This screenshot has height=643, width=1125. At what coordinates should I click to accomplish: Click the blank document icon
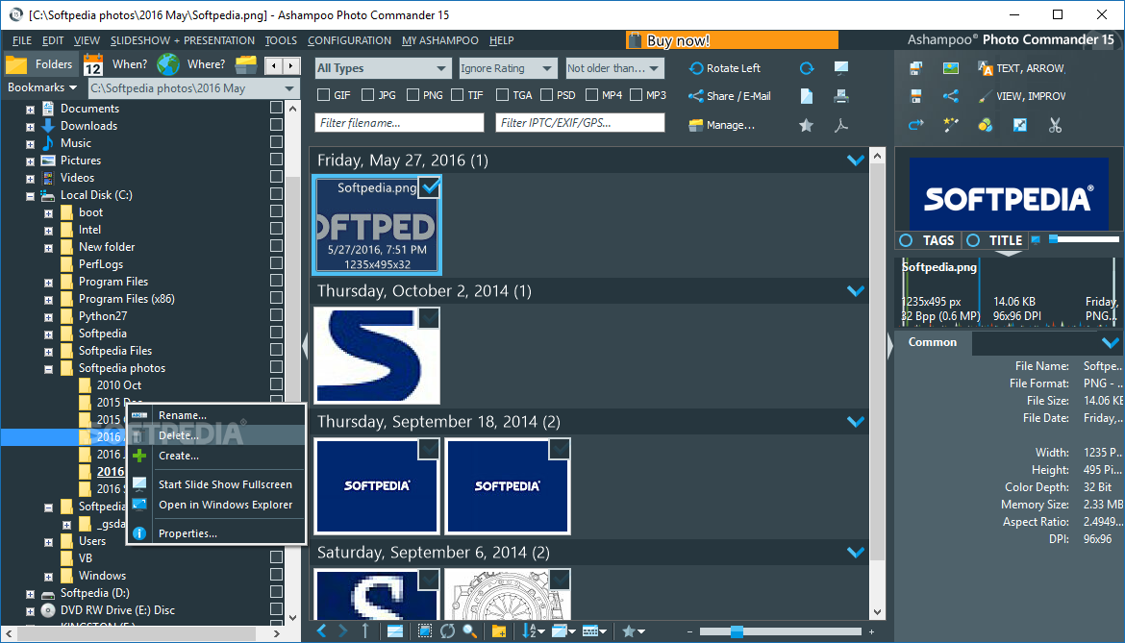tap(807, 96)
